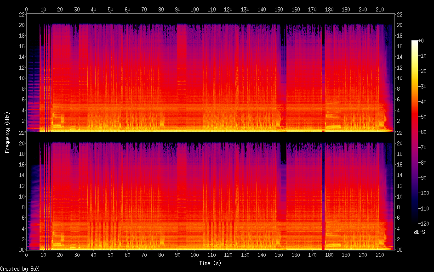Viewport: 434px width, 272px height.
Task: Click "DC" label on the left axis
Action: coord(22,250)
